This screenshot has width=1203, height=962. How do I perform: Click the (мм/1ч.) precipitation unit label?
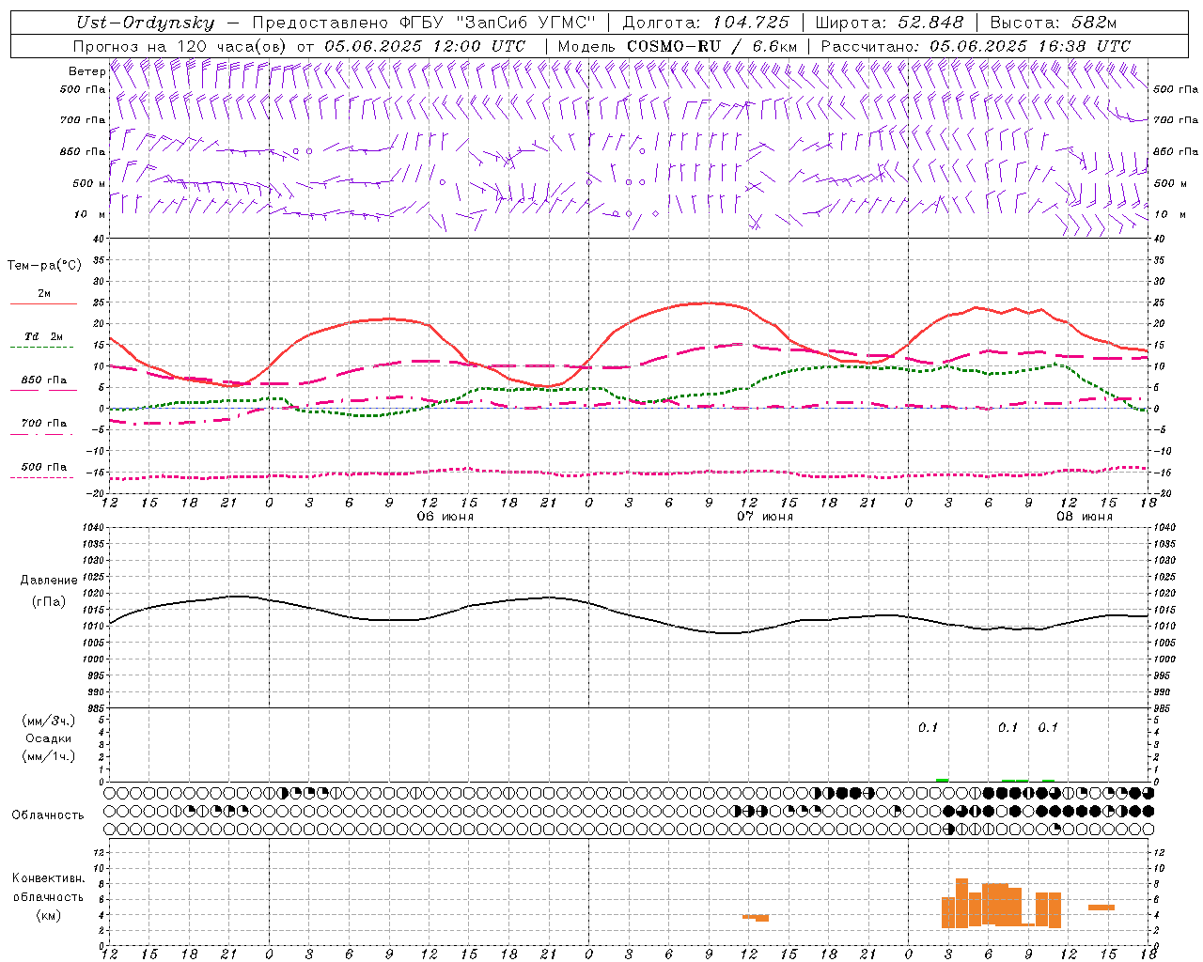pos(49,756)
